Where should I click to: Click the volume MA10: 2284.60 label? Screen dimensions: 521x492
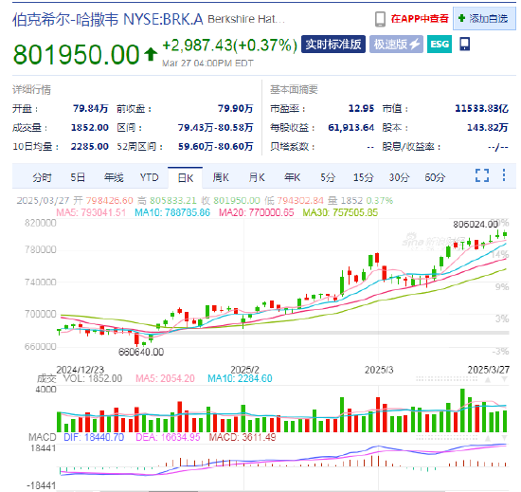[240, 378]
